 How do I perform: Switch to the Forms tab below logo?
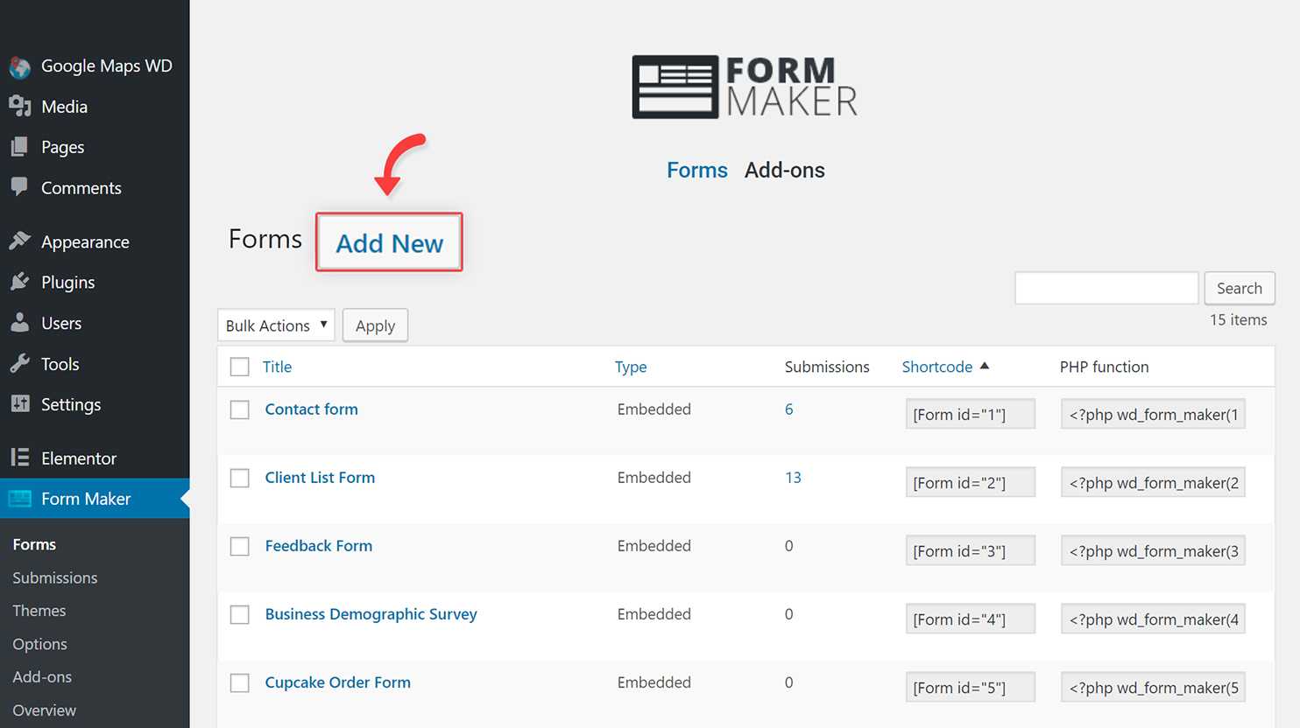pyautogui.click(x=697, y=170)
